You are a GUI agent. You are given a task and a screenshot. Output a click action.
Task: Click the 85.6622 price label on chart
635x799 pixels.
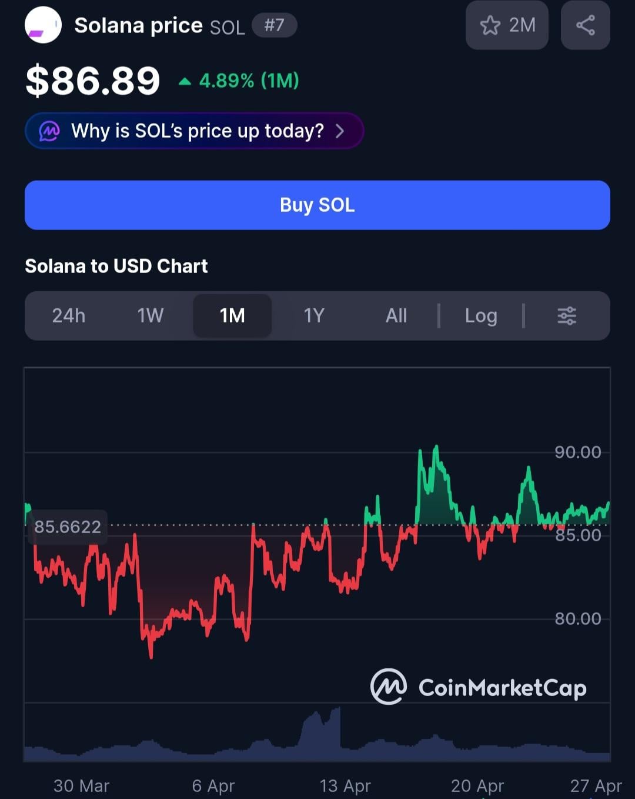tap(67, 527)
